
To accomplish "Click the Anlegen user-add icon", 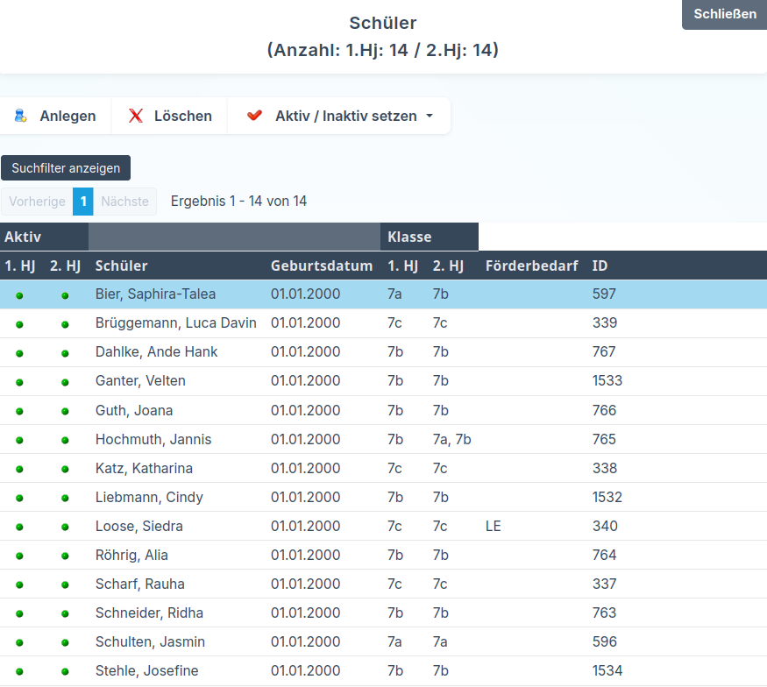I will pyautogui.click(x=21, y=116).
